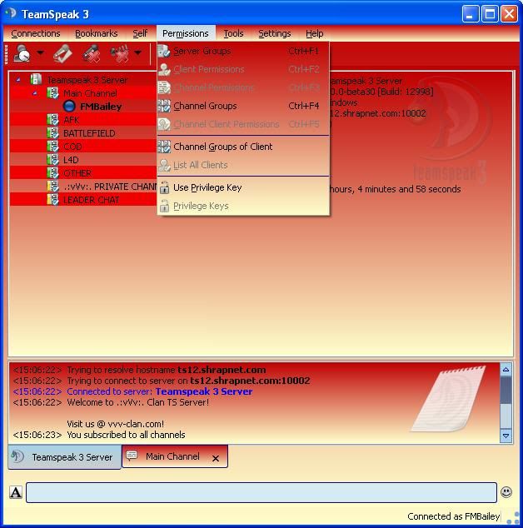523x528 pixels.
Task: Close the Permissions menu via its title
Action: pos(186,33)
